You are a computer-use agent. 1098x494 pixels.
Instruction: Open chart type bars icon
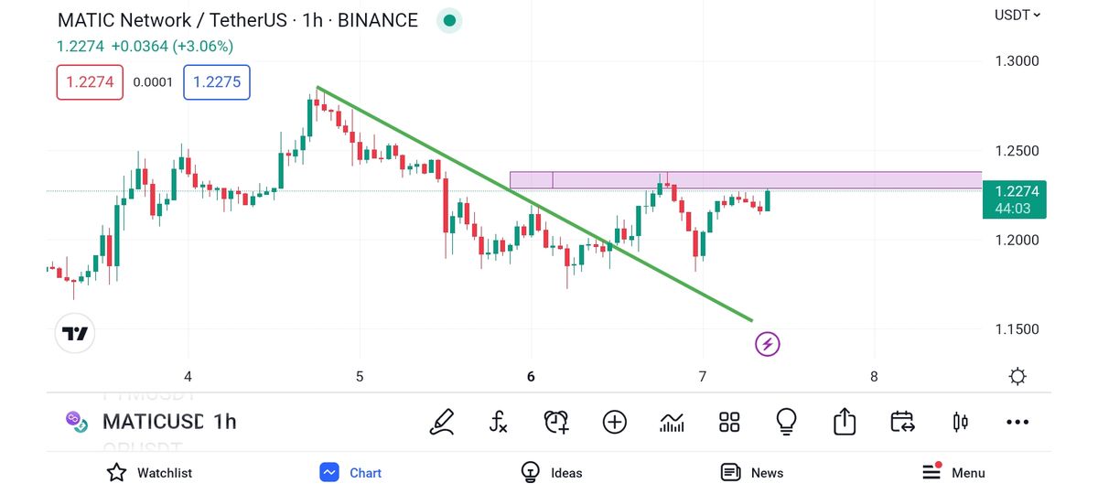672,422
